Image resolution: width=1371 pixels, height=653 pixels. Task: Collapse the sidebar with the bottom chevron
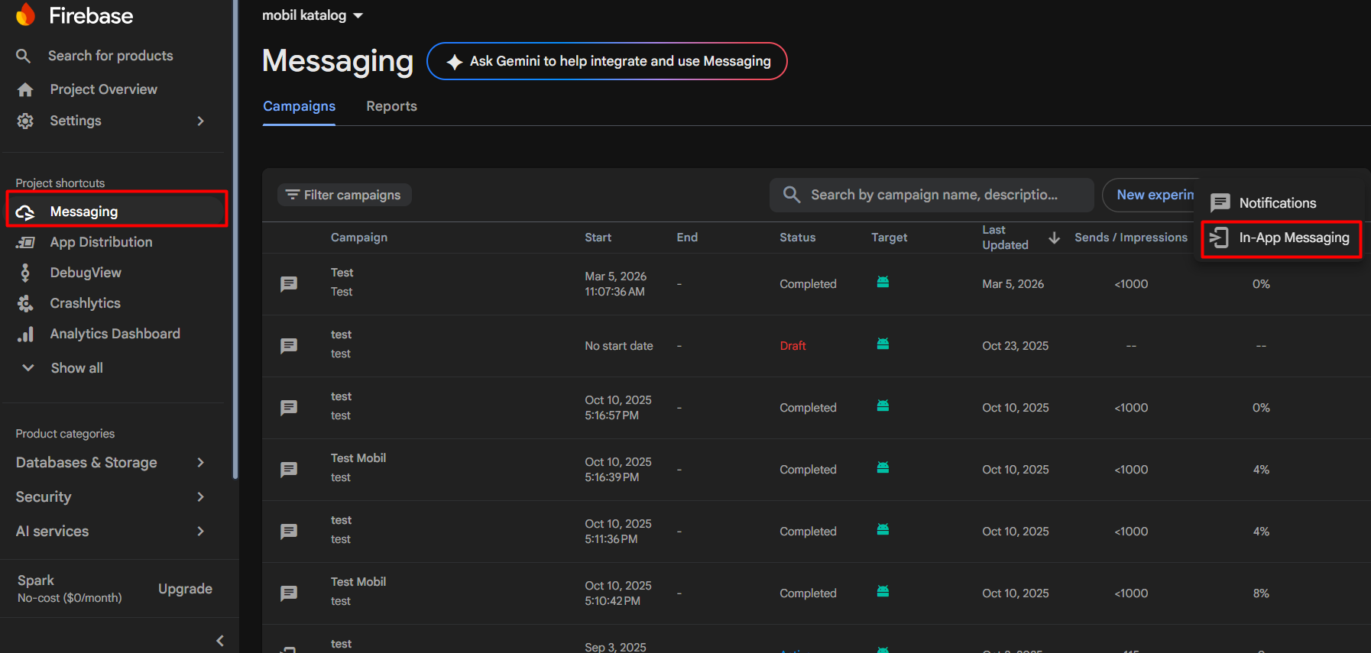[x=220, y=641]
